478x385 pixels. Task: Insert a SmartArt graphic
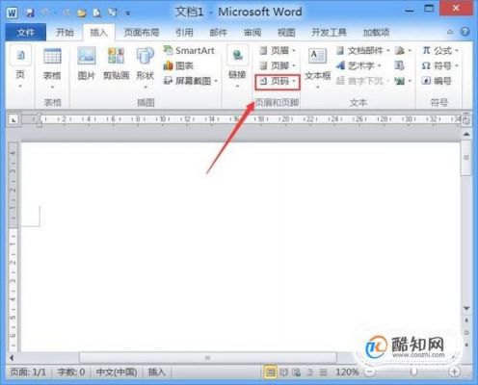tap(189, 50)
